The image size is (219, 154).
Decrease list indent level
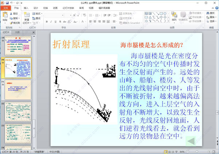coord(105,15)
